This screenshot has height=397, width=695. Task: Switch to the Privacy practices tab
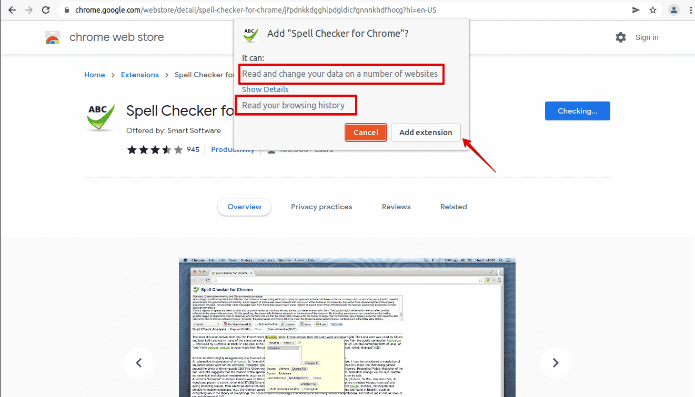point(321,207)
